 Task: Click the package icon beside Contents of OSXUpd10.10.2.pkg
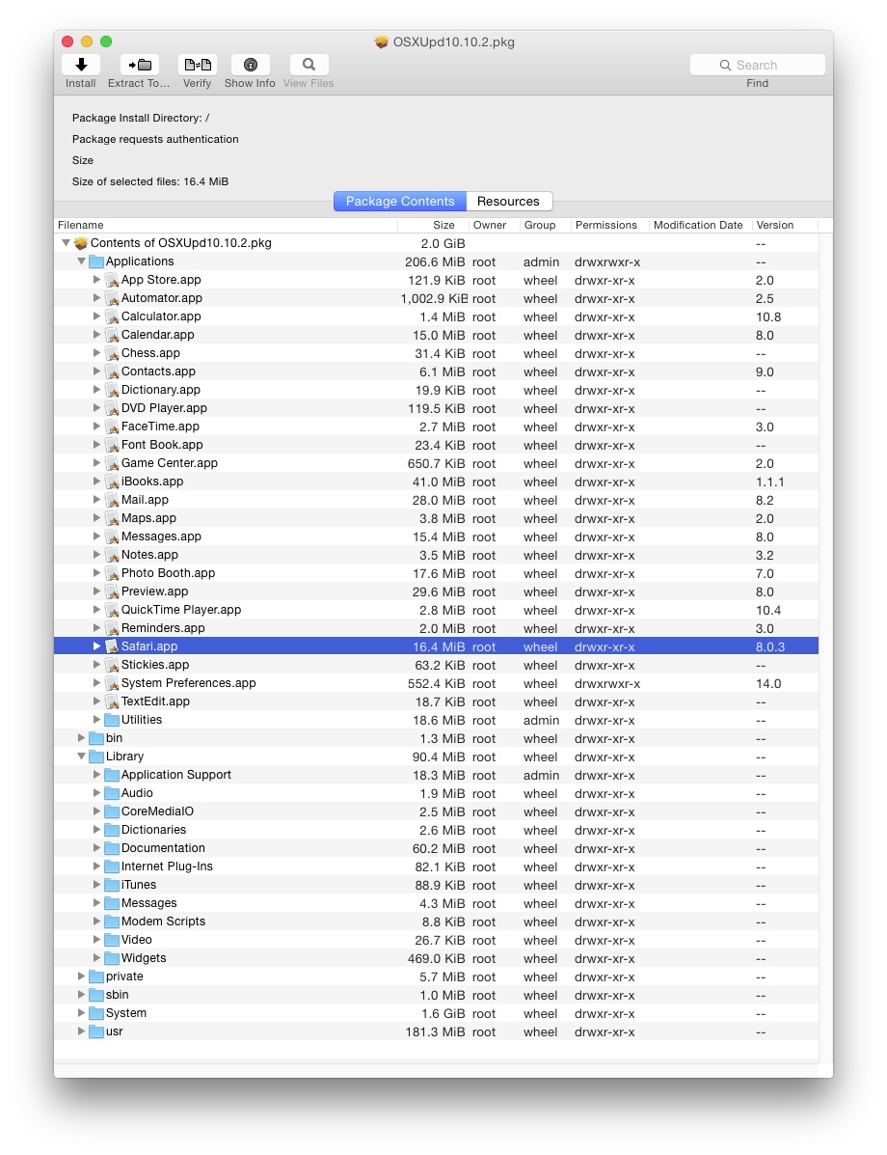81,243
